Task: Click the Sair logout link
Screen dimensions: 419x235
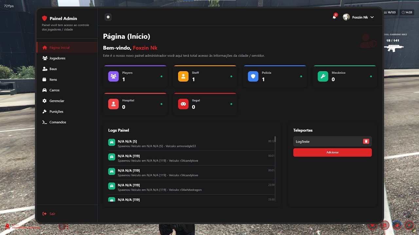Action: click(x=52, y=214)
